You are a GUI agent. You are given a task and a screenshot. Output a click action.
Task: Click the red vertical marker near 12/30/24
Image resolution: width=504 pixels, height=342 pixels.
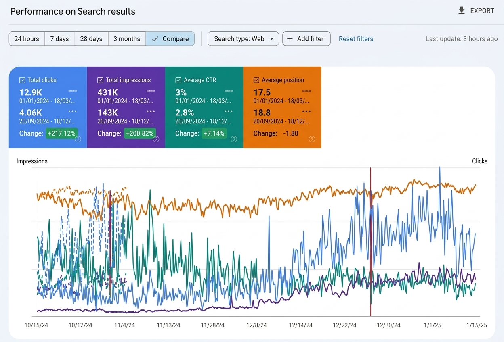[370, 242]
